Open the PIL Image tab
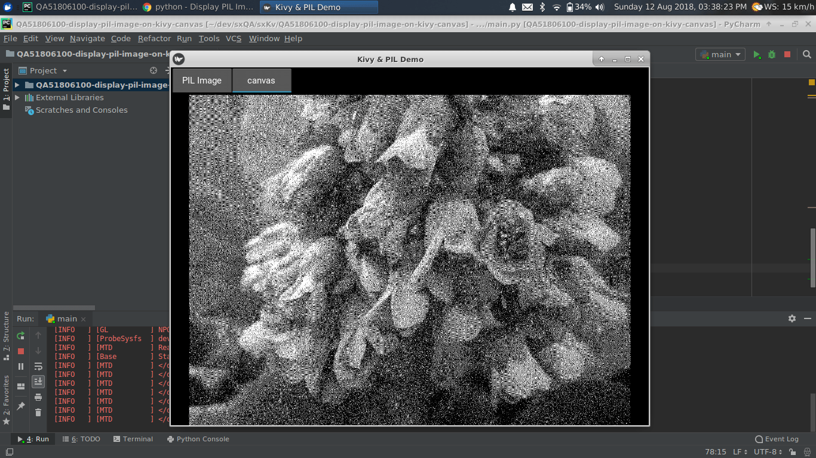The width and height of the screenshot is (816, 458). (x=201, y=80)
